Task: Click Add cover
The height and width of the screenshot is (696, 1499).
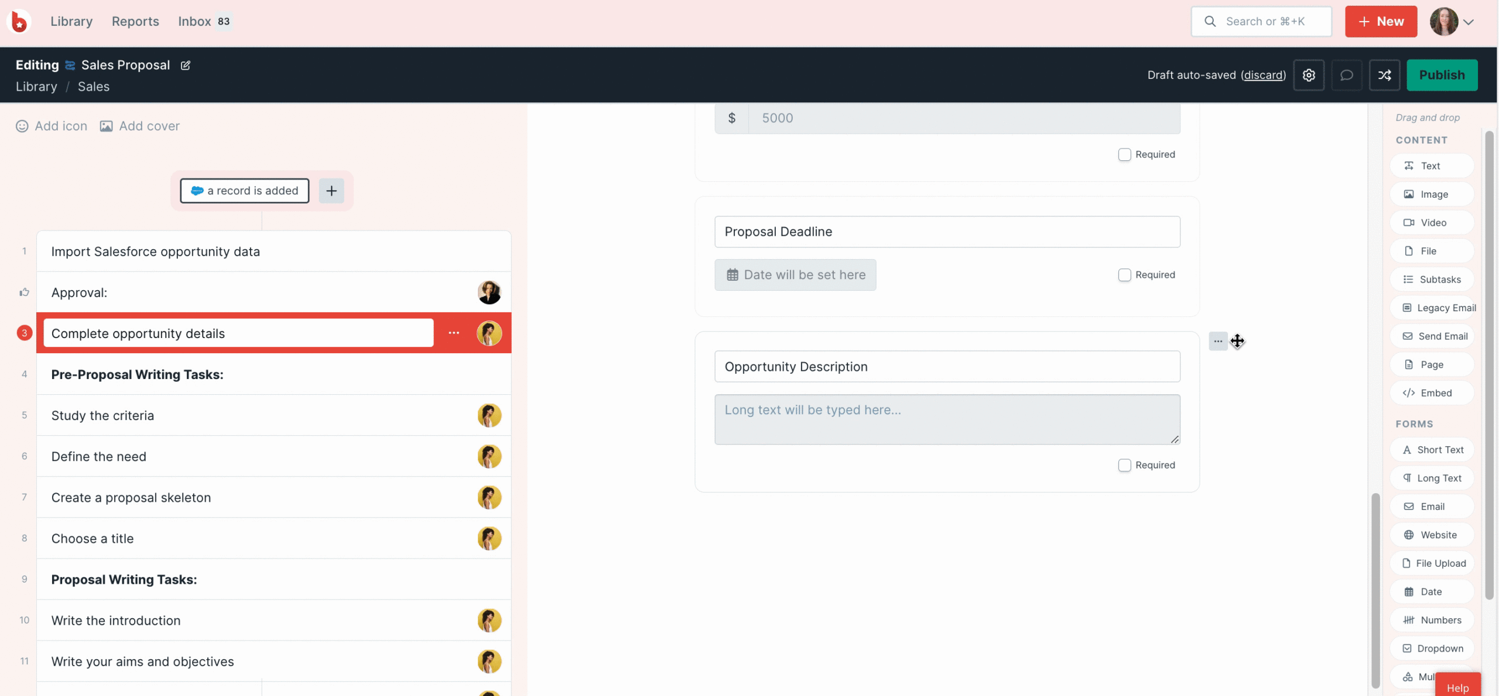Action: 140,126
